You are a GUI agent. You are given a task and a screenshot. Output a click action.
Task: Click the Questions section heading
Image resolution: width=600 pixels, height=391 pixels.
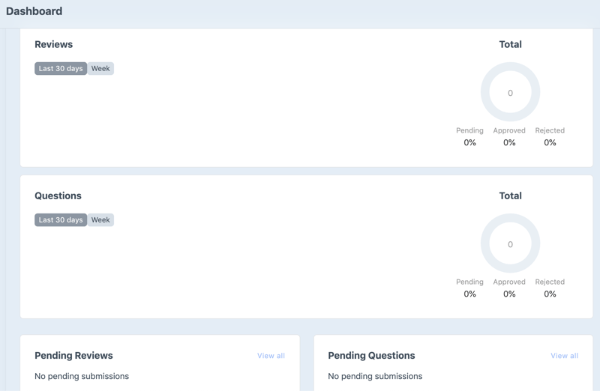(58, 195)
